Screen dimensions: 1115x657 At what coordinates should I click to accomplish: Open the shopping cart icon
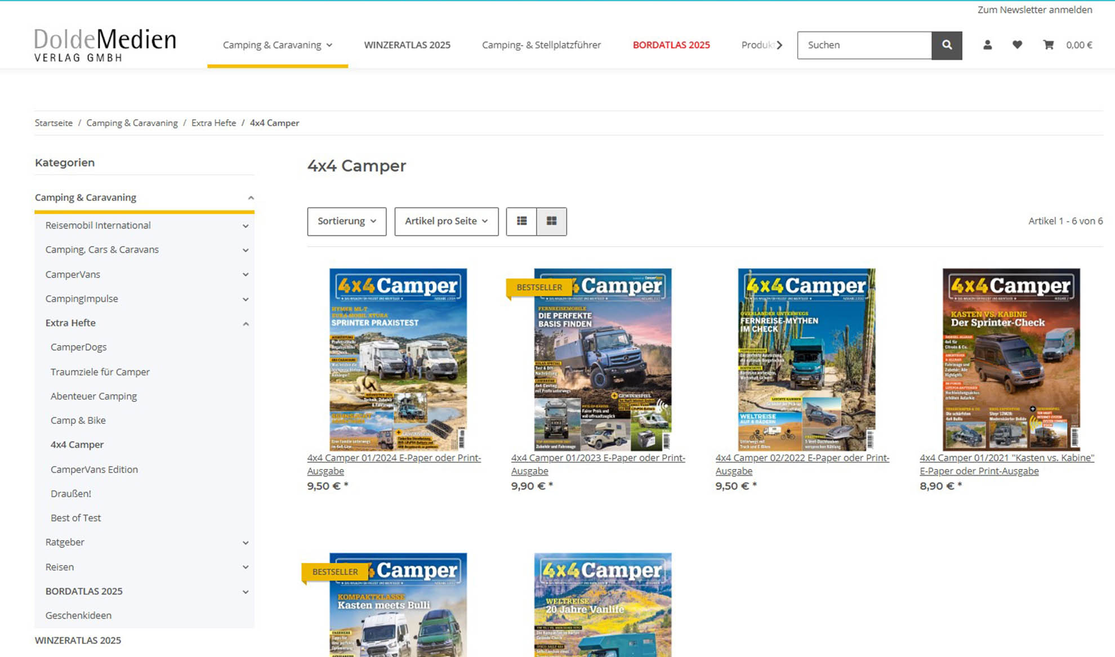(1048, 45)
